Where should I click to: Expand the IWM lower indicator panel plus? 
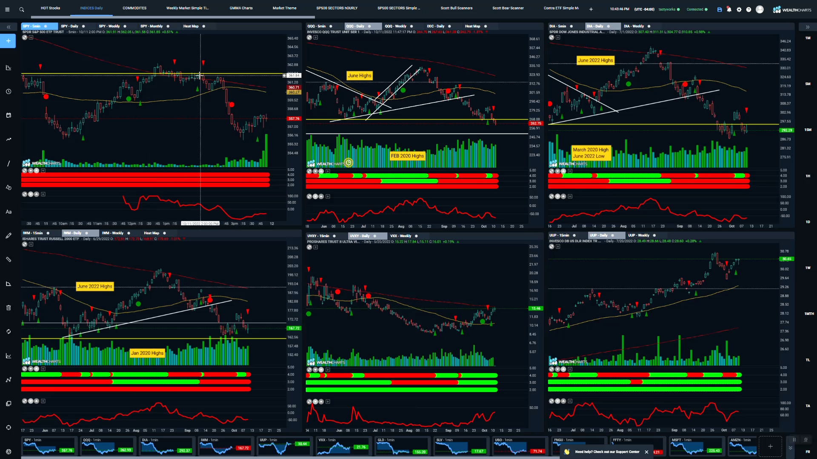tap(43, 401)
